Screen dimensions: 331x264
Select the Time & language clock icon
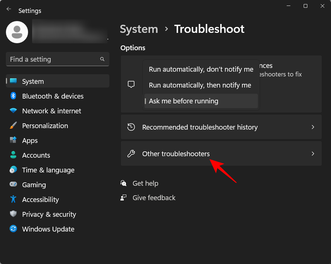point(14,170)
